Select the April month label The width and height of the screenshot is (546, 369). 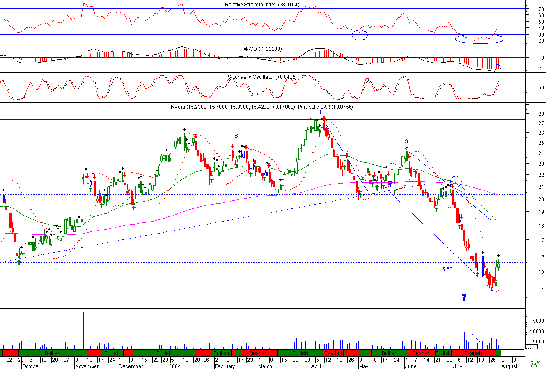pos(316,366)
